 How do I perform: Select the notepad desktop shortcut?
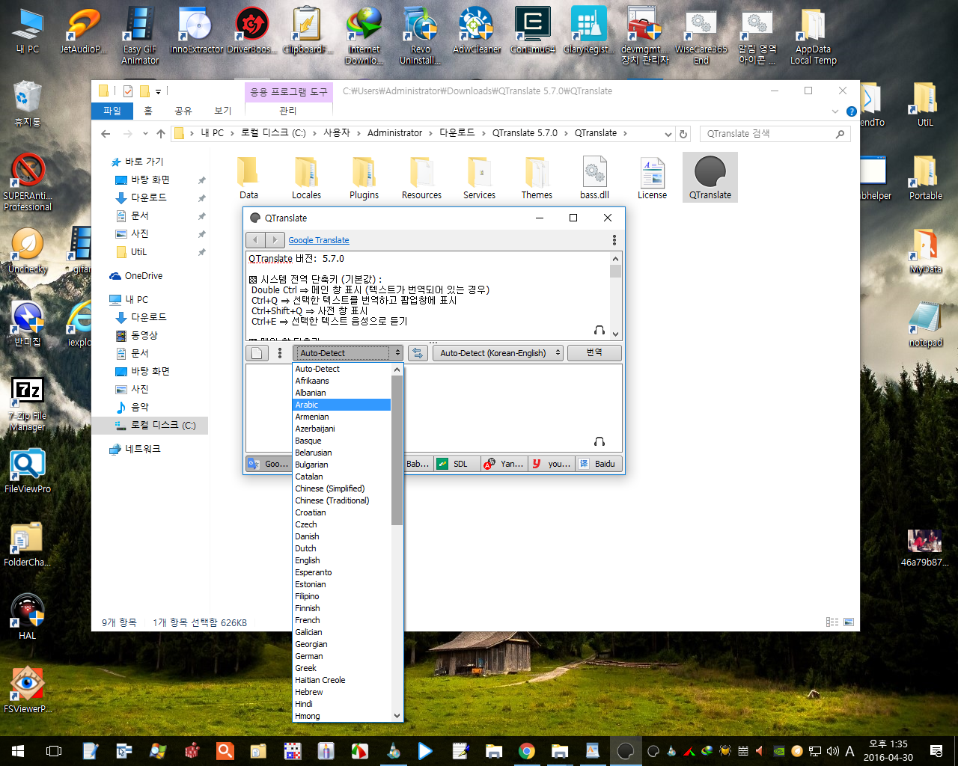(x=925, y=325)
